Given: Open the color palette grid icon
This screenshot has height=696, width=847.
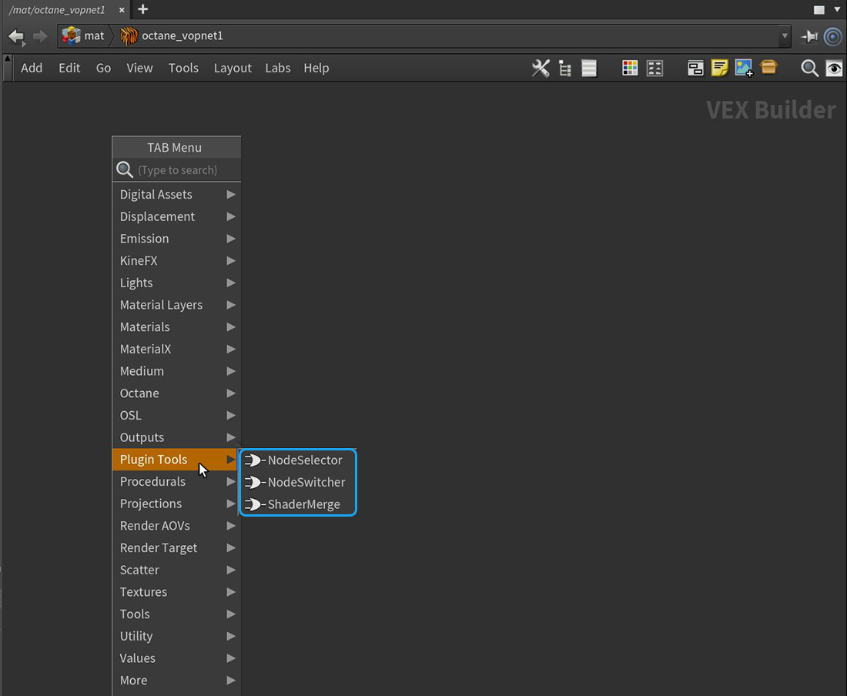Looking at the screenshot, I should [630, 69].
